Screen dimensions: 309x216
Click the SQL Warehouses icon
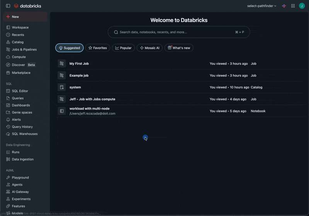pyautogui.click(x=8, y=134)
